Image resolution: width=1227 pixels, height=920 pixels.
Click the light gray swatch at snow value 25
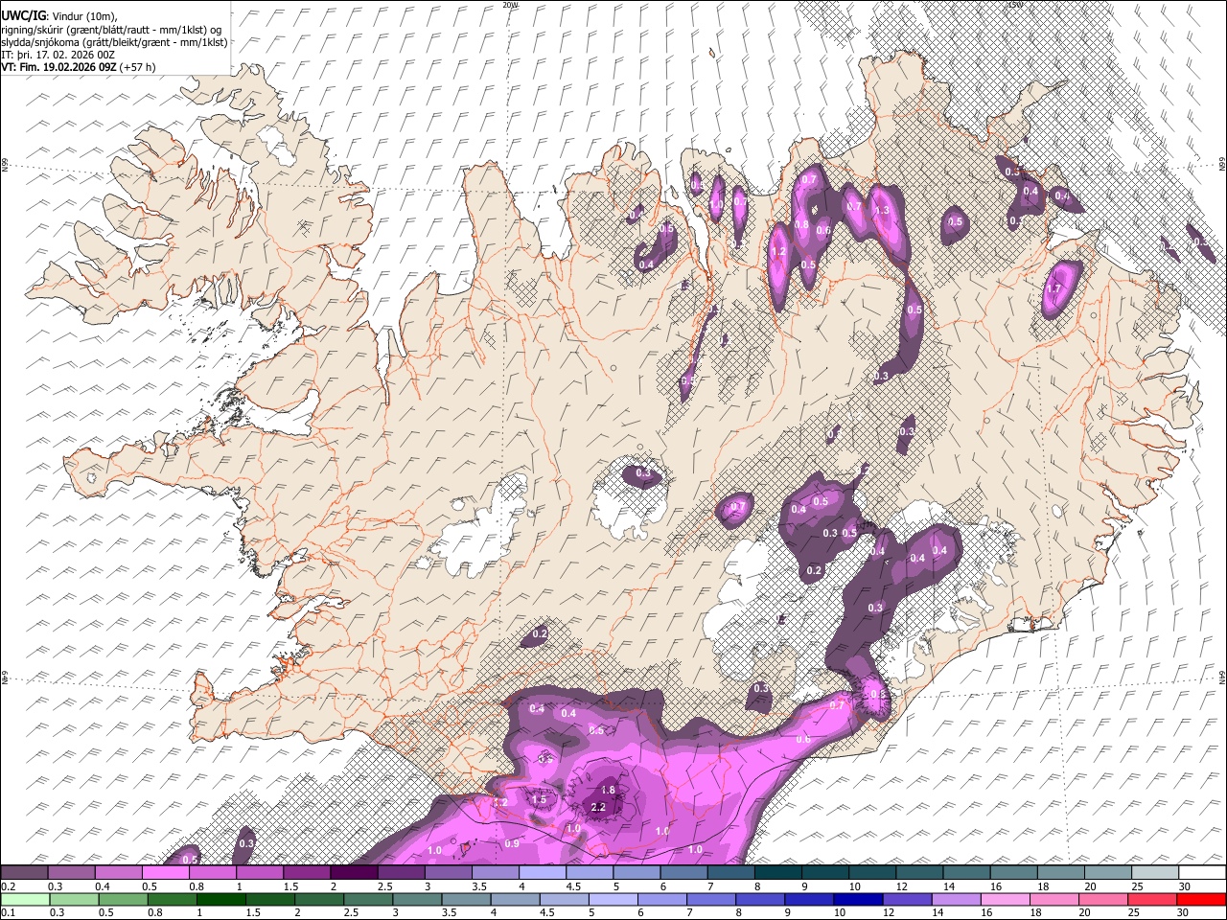point(1156,873)
